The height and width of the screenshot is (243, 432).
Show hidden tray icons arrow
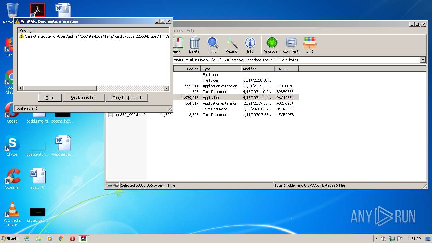(376, 239)
